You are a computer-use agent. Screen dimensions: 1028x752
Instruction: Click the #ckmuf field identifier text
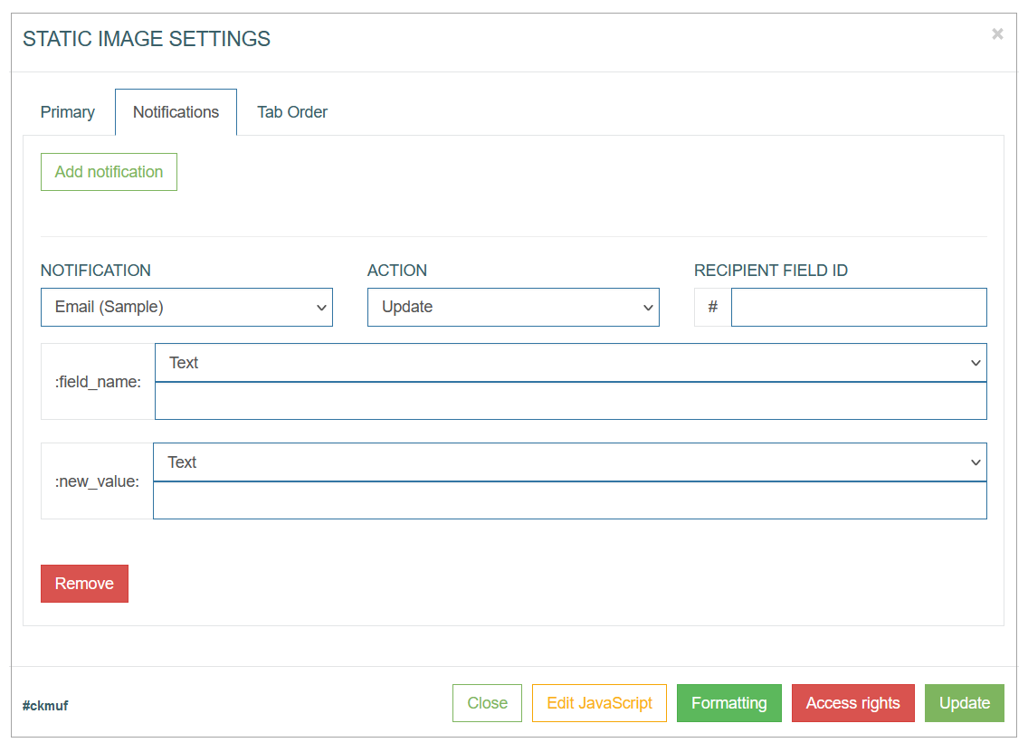(x=45, y=706)
